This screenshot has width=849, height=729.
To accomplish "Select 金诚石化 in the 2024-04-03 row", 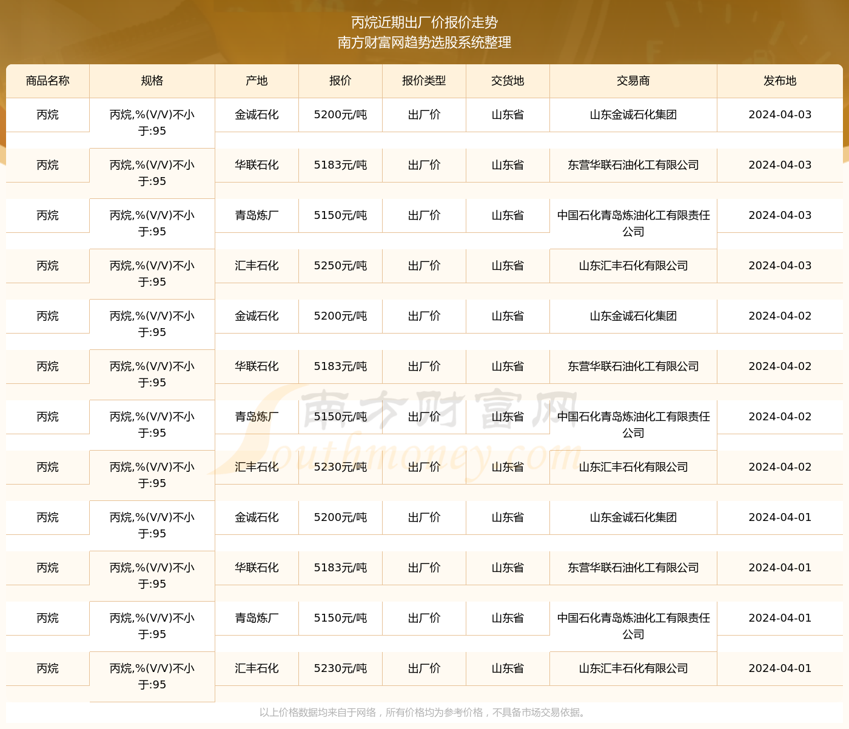I will tap(257, 115).
